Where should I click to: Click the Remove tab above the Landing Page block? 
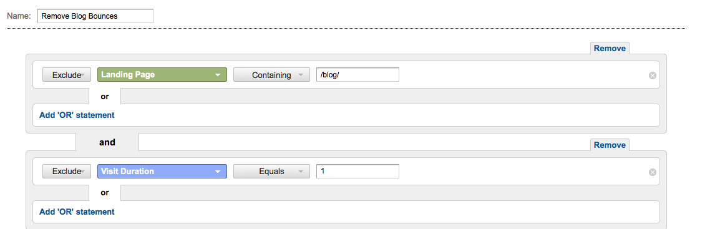pyautogui.click(x=610, y=48)
